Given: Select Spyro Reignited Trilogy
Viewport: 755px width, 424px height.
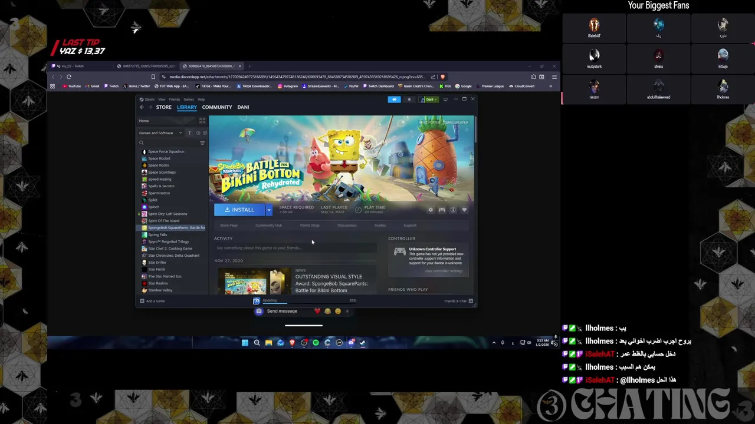Looking at the screenshot, I should 168,241.
